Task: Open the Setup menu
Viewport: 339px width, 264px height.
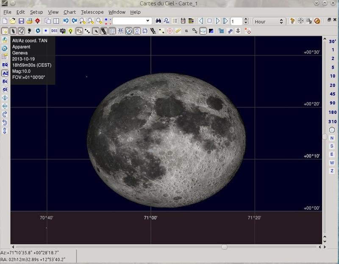Action: (x=36, y=12)
